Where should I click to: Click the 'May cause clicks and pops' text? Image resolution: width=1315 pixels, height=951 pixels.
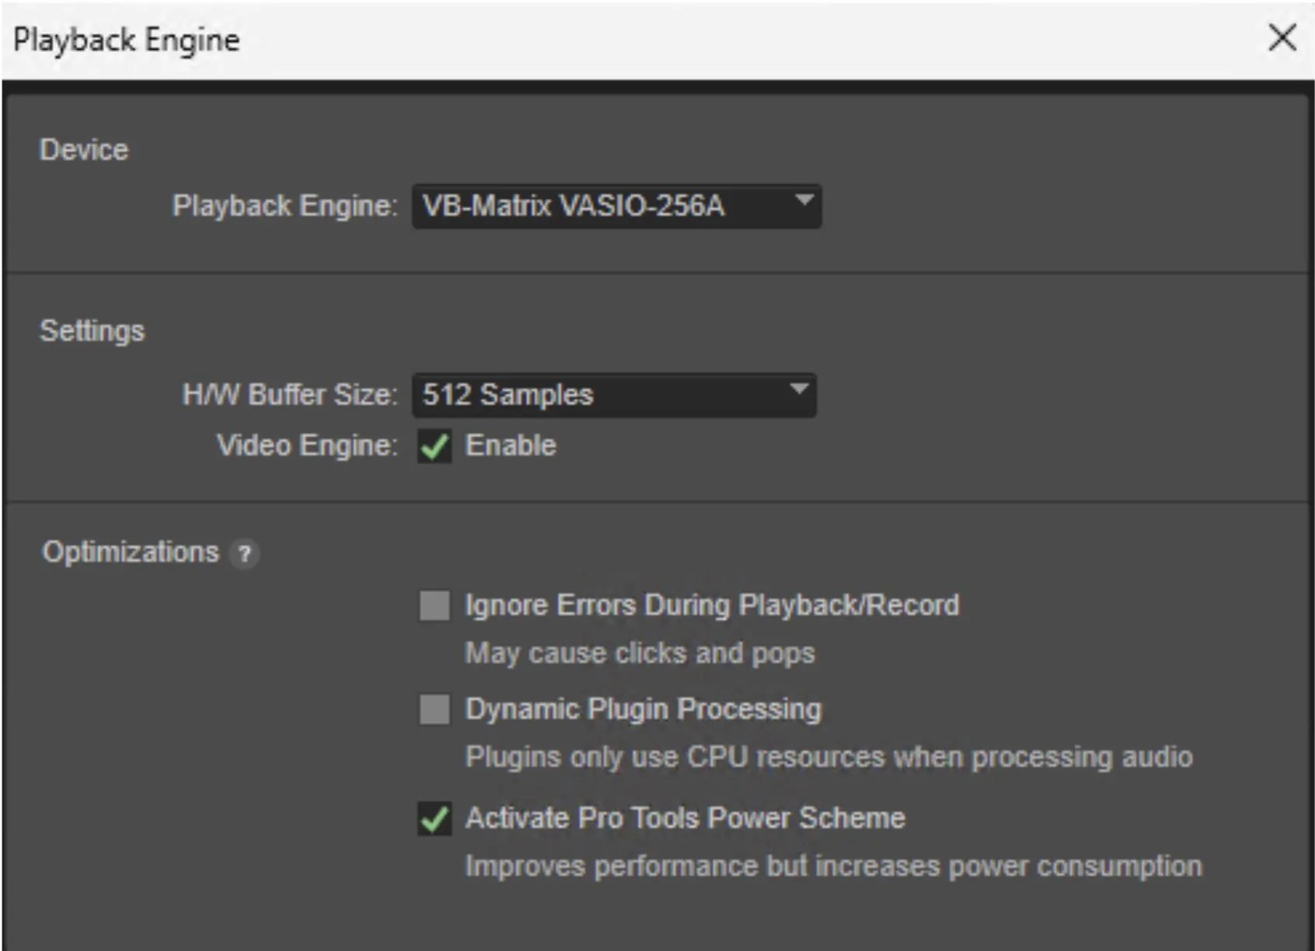click(640, 653)
